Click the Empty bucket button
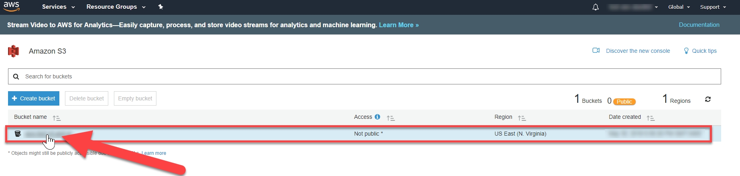The image size is (740, 176). pyautogui.click(x=135, y=98)
